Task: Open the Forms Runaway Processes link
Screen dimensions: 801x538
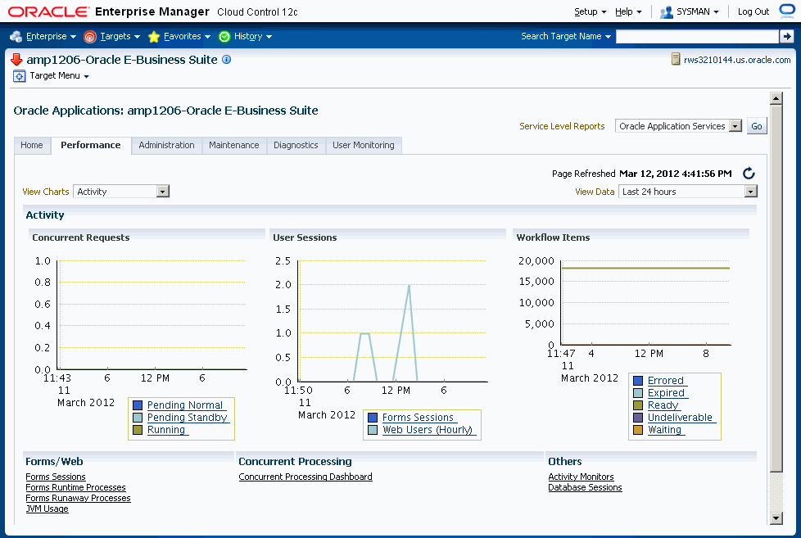Action: pyautogui.click(x=78, y=498)
